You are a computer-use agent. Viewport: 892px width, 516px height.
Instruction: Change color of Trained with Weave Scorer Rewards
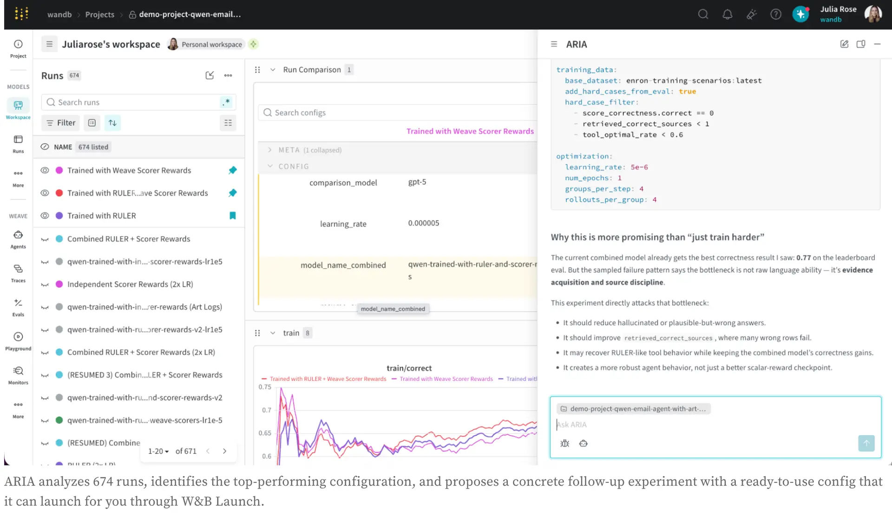[x=59, y=170]
